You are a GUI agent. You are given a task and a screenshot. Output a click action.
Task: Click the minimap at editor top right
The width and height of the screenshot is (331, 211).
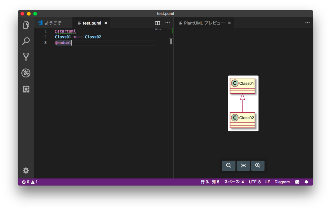click(x=158, y=29)
